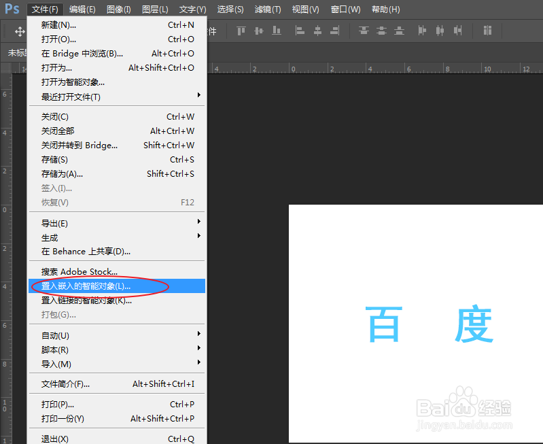
Task: Align horizontal centers icon in options bar
Action: pyautogui.click(x=317, y=31)
